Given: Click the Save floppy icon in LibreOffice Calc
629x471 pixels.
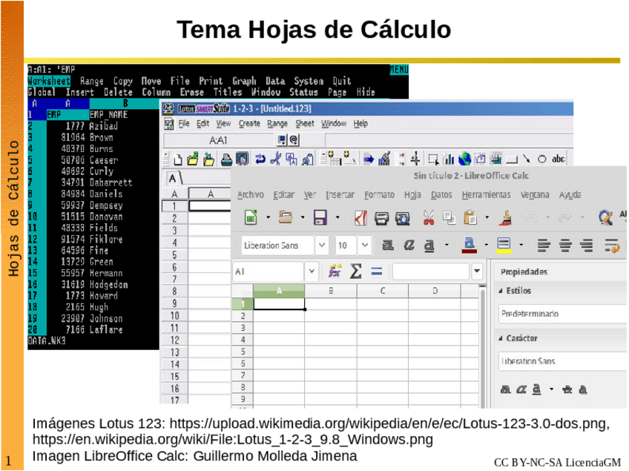Looking at the screenshot, I should [x=320, y=217].
